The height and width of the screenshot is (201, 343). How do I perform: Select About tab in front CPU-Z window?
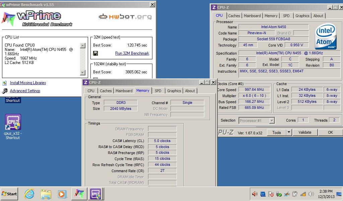point(190,91)
